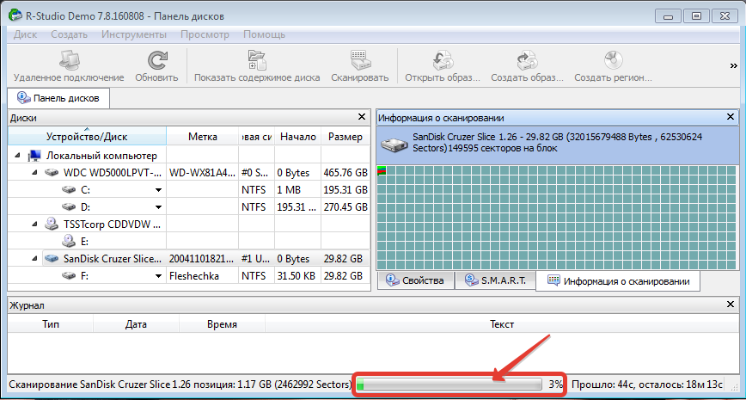The image size is (746, 400).
Task: Maximize the R-Studio window
Action: click(x=696, y=16)
